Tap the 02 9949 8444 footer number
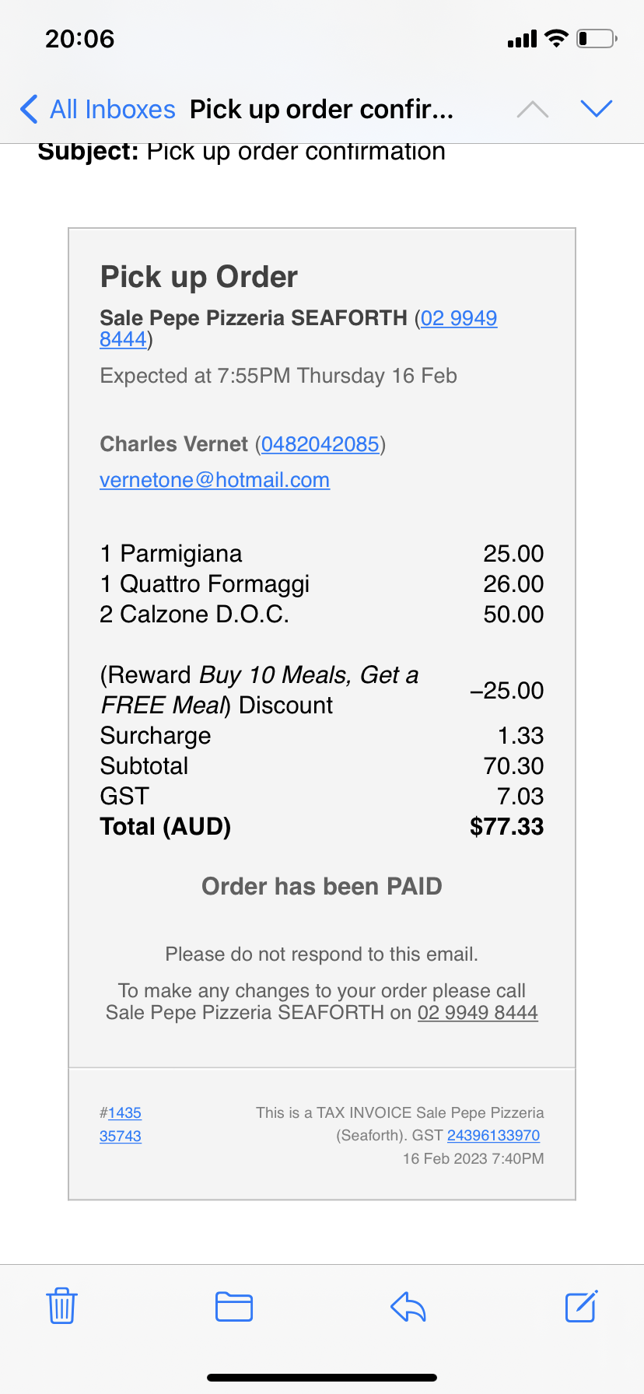 point(478,1012)
